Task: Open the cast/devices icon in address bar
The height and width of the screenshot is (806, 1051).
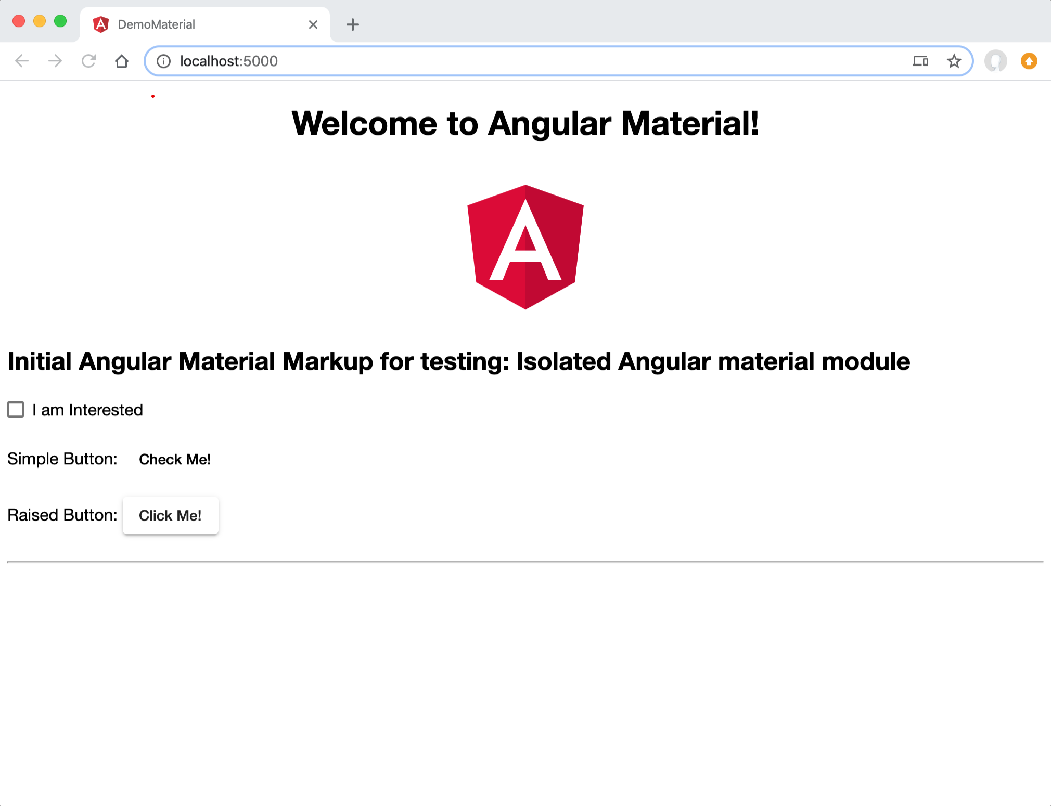Action: coord(920,61)
